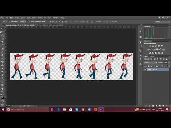
Task: Add a Vibrance adjustment
Action: pos(162,46)
